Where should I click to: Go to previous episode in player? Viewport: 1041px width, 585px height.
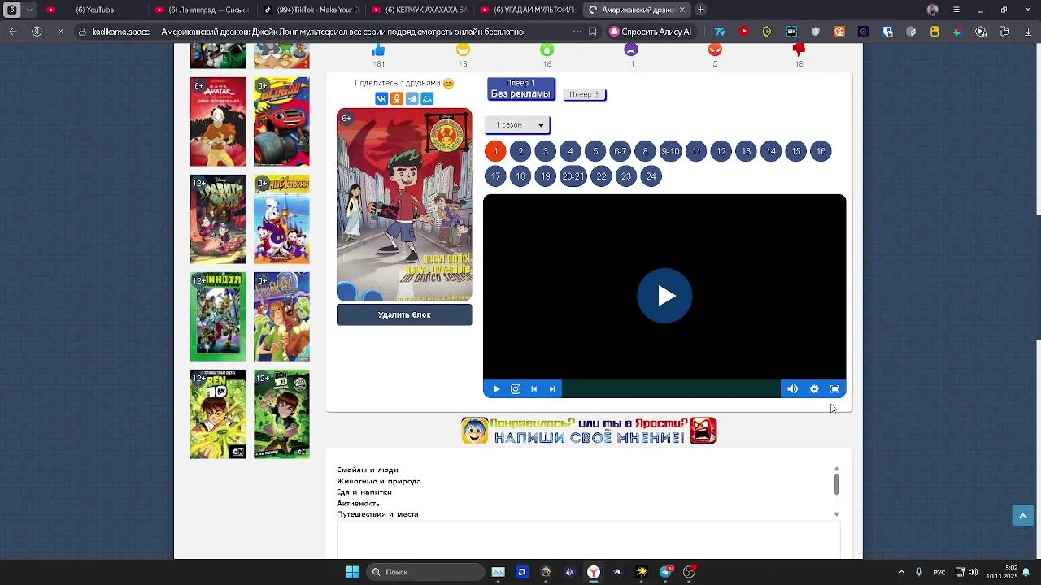534,389
